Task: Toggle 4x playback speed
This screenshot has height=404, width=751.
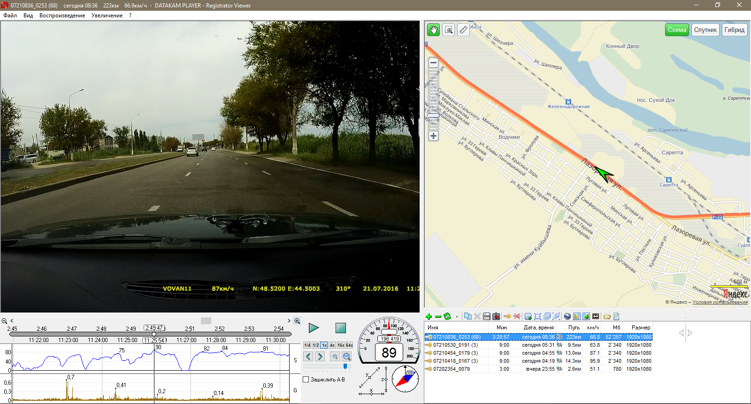Action: (332, 345)
